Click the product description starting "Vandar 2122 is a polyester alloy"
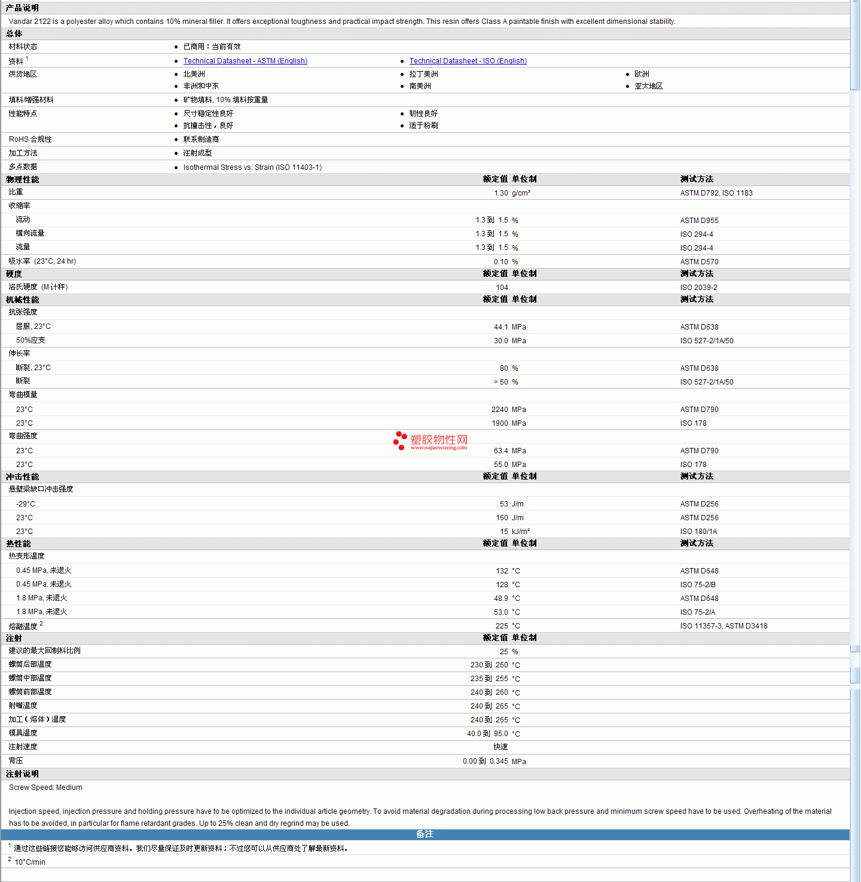This screenshot has height=882, width=861. click(342, 22)
